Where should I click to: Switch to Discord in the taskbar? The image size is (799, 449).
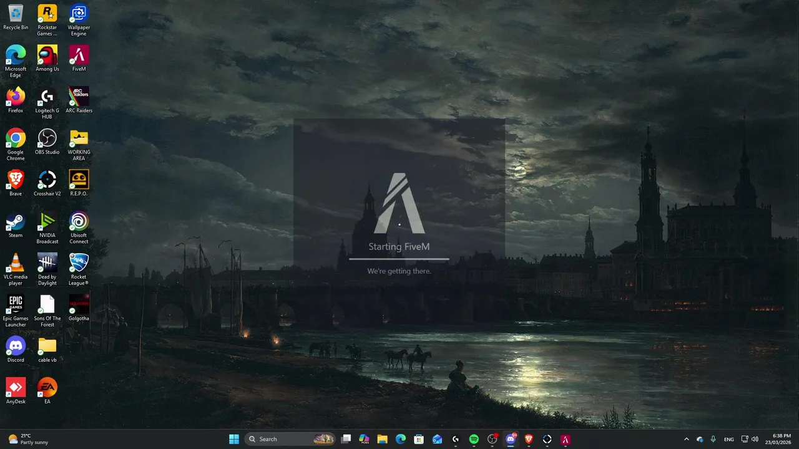[x=511, y=439]
